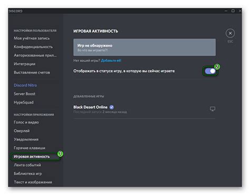Click the 'Игр не обнаружено' status box
This screenshot has height=195, width=250.
click(x=145, y=47)
